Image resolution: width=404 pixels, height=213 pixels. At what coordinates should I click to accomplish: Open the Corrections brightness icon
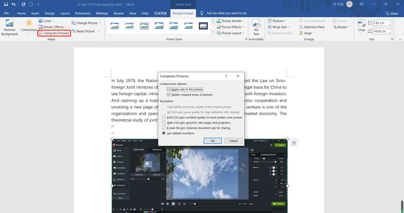29,24
